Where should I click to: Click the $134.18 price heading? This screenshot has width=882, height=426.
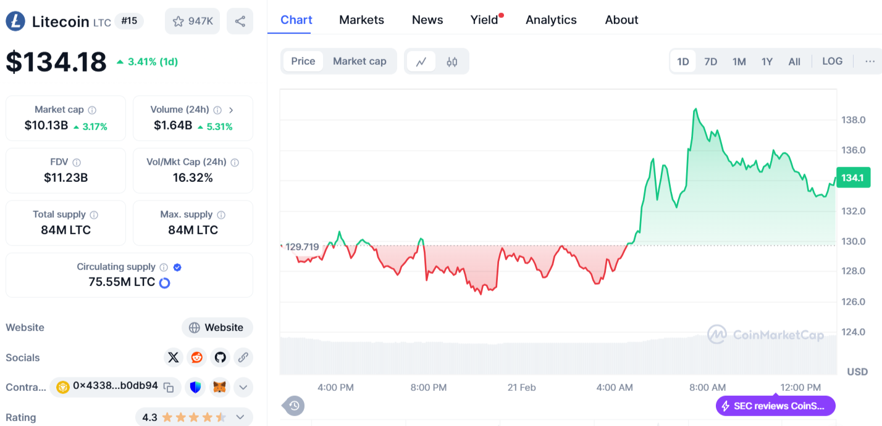pyautogui.click(x=56, y=62)
